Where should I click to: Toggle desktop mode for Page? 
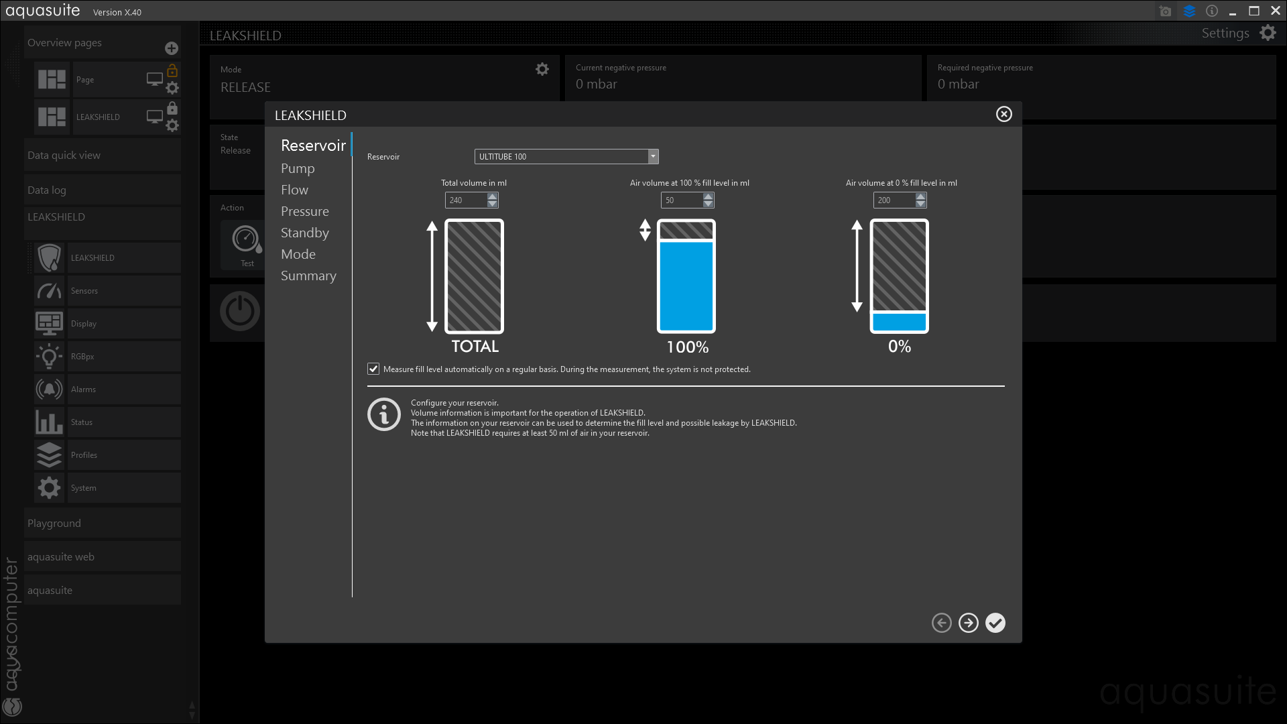click(155, 79)
